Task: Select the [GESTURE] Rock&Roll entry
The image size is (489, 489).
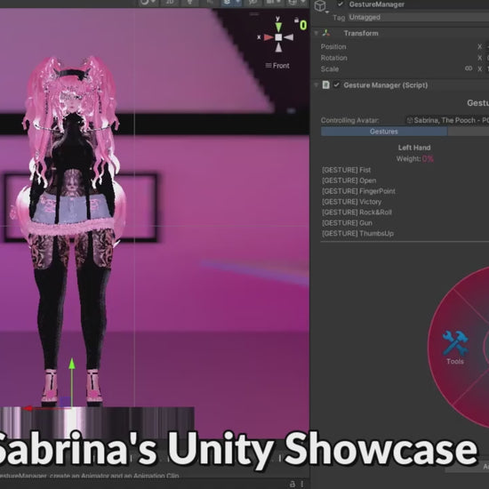Action: [357, 212]
